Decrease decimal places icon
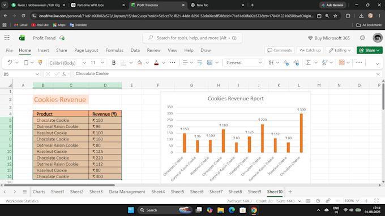The image size is (385, 216). tap(286, 63)
